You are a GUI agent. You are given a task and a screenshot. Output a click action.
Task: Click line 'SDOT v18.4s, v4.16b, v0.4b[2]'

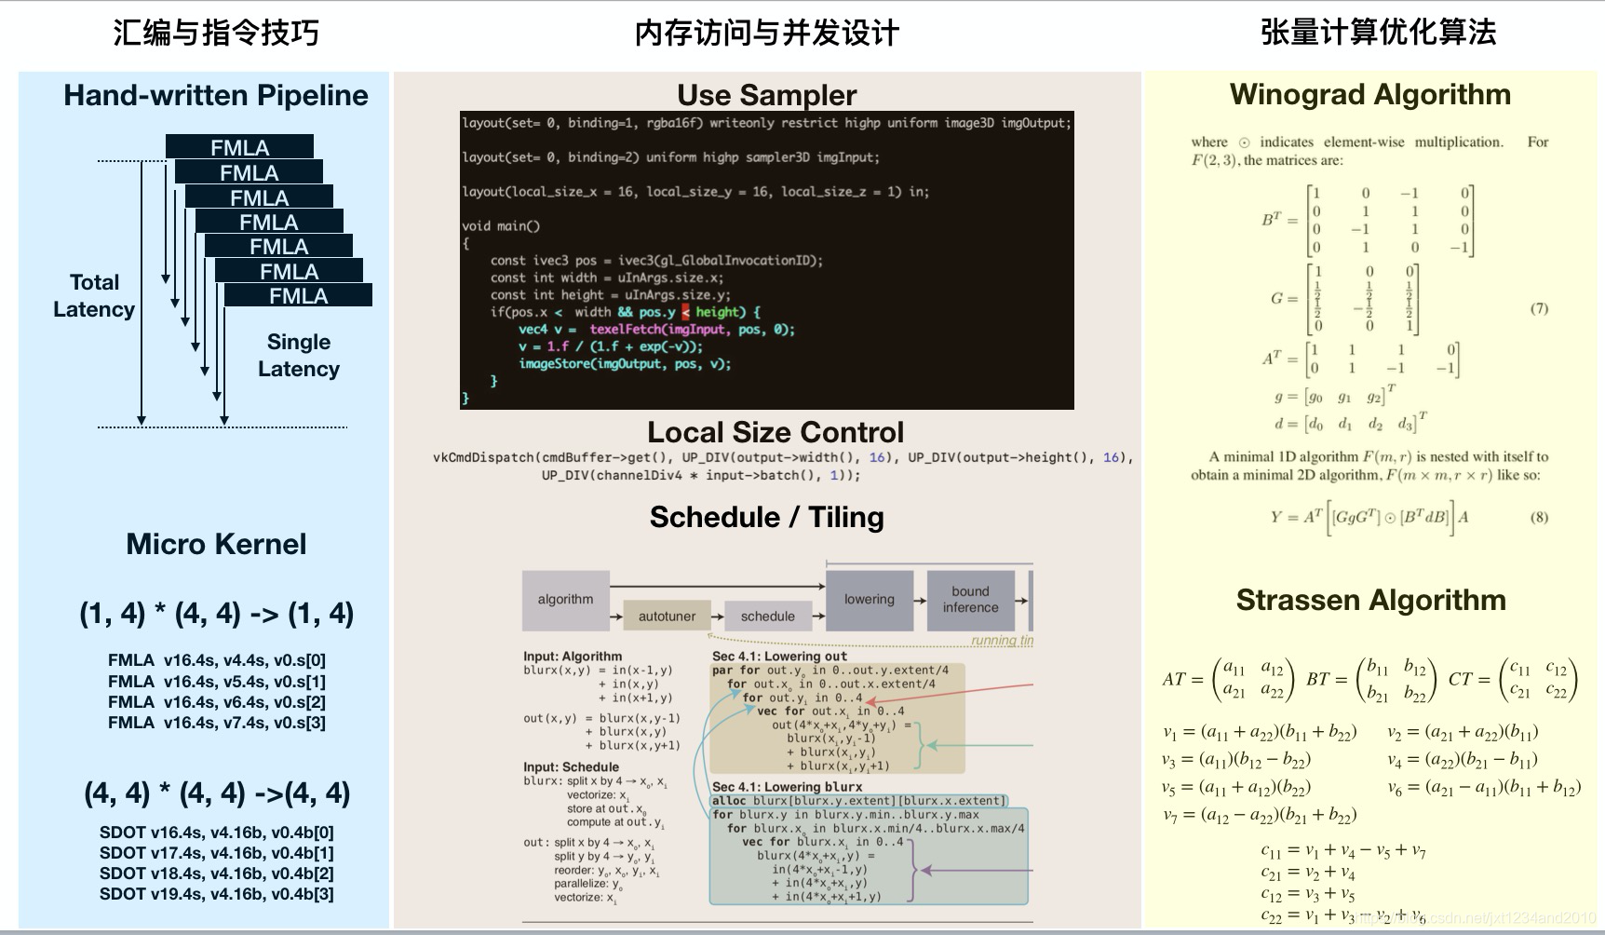tap(217, 874)
